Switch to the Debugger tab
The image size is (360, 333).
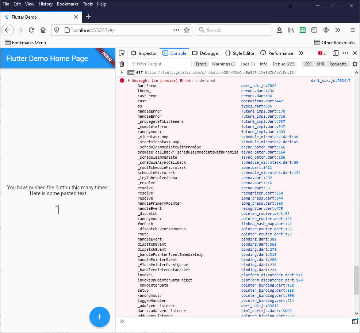click(x=206, y=53)
